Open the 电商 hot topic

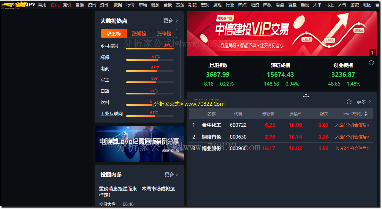[105, 69]
